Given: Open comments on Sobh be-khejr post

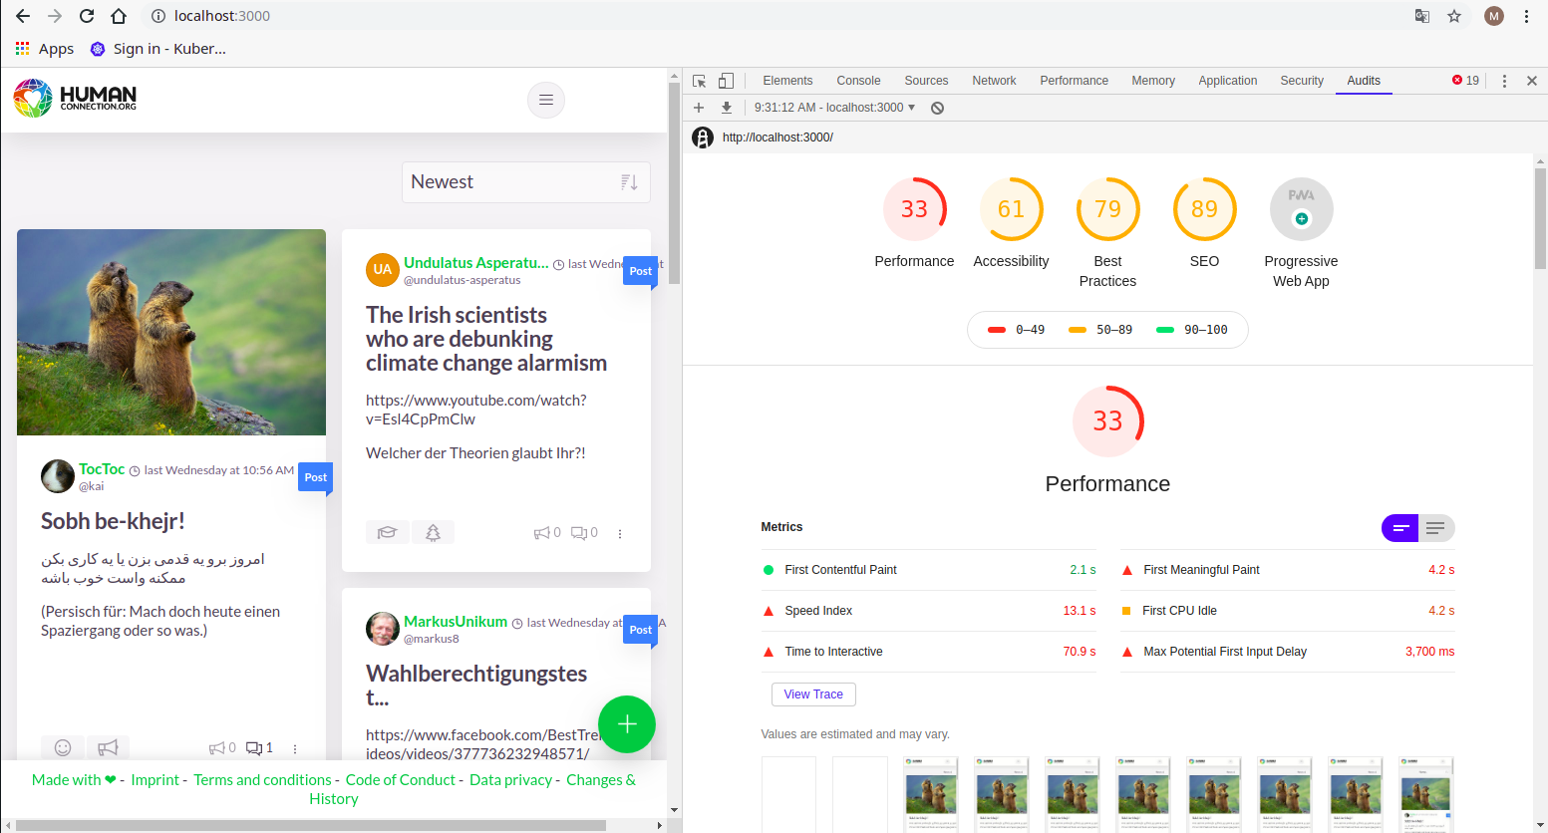Looking at the screenshot, I should tap(259, 748).
